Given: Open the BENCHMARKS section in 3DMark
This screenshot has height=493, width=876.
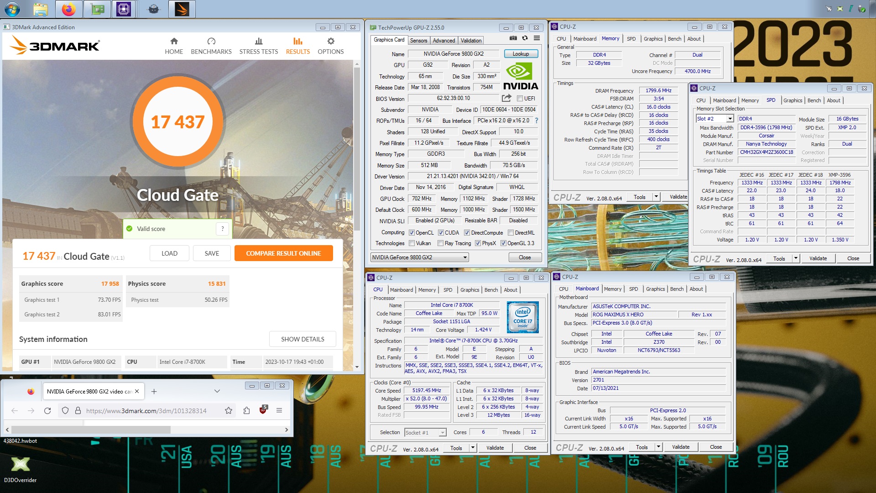Looking at the screenshot, I should click(x=211, y=46).
